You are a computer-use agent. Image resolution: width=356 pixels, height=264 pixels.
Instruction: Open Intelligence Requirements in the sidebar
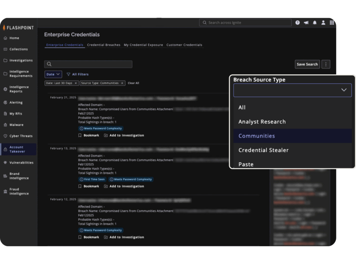(19, 74)
